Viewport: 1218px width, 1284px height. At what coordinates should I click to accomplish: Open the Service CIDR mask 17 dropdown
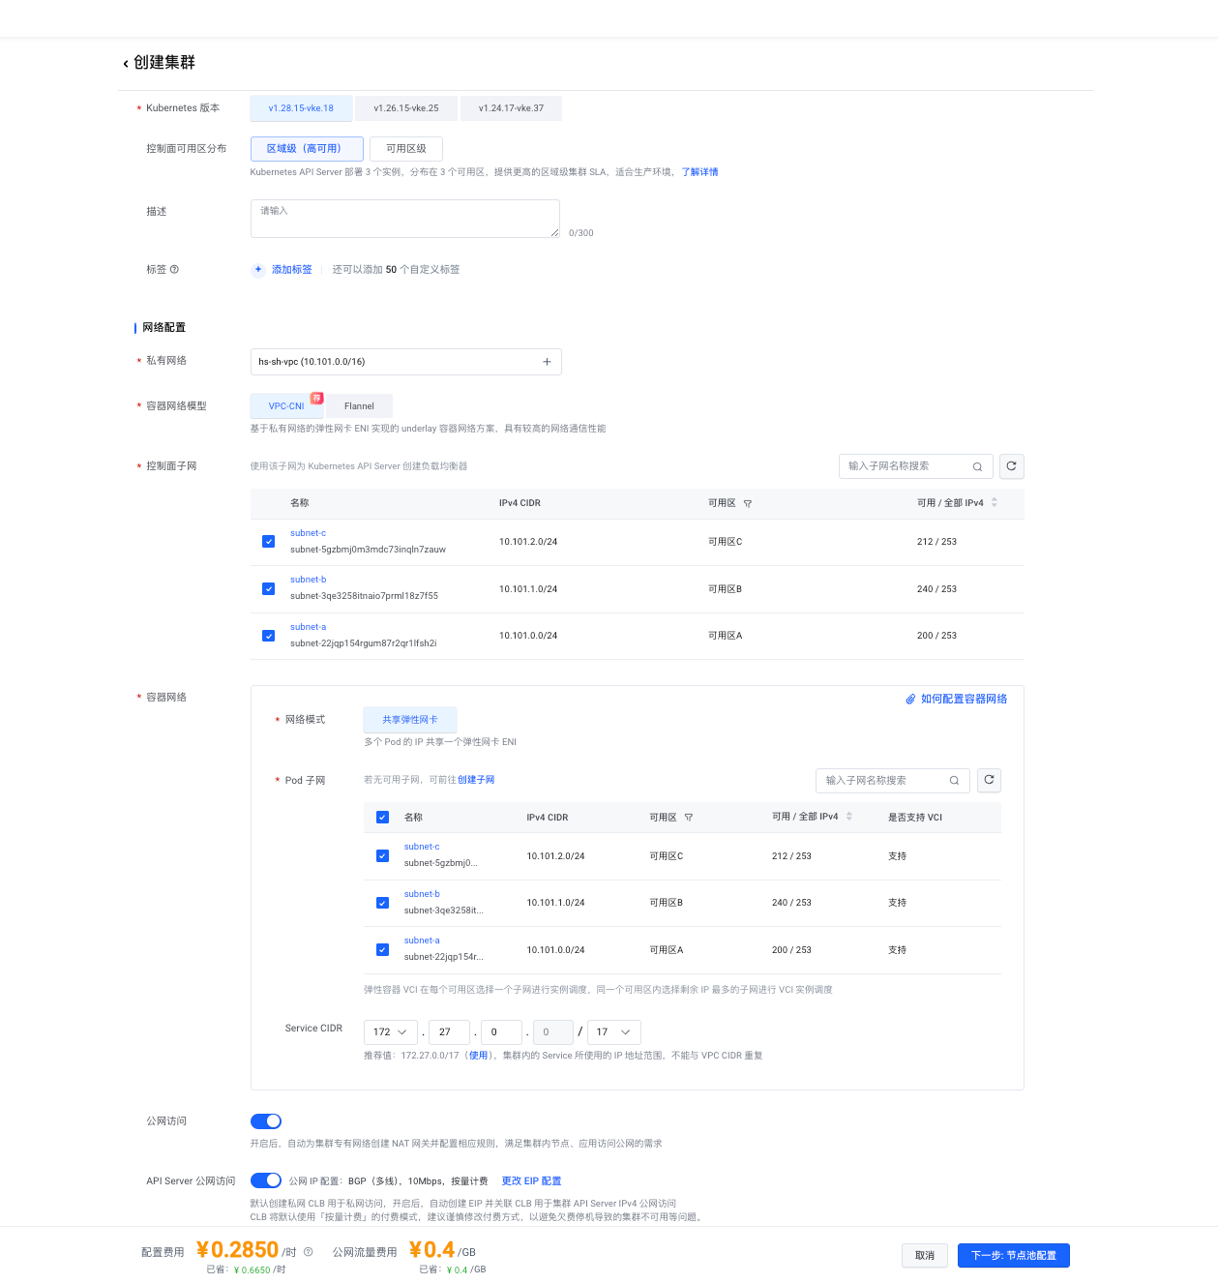(613, 1032)
